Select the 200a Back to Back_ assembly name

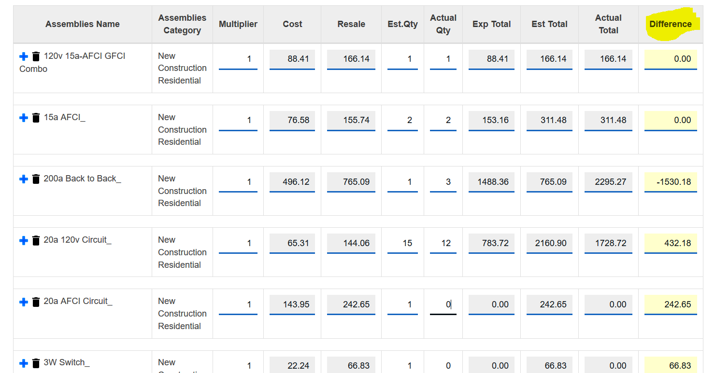pyautogui.click(x=82, y=179)
